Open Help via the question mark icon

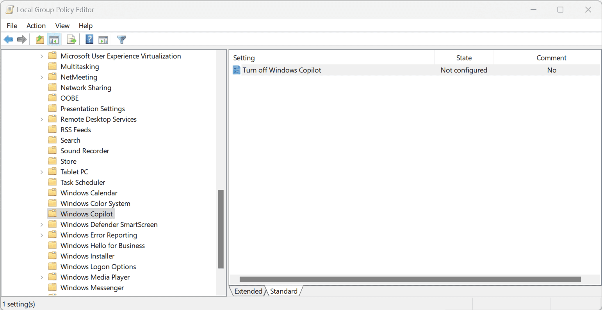pyautogui.click(x=89, y=39)
